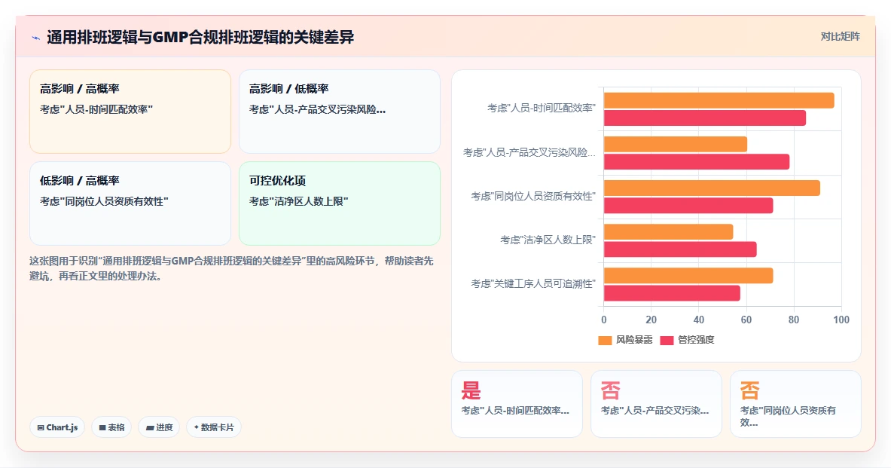Toggle the 管控强度 legend red swatch
891x468 pixels.
667,340
